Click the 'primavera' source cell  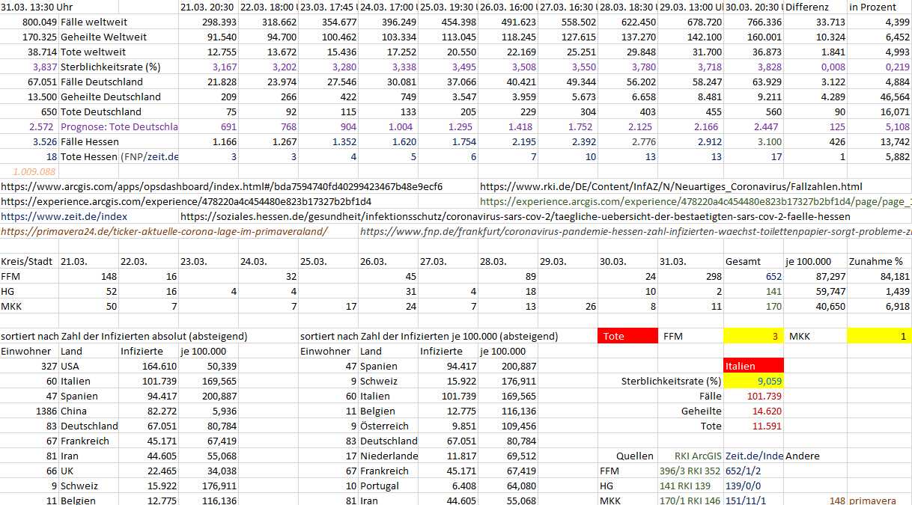[x=873, y=501]
